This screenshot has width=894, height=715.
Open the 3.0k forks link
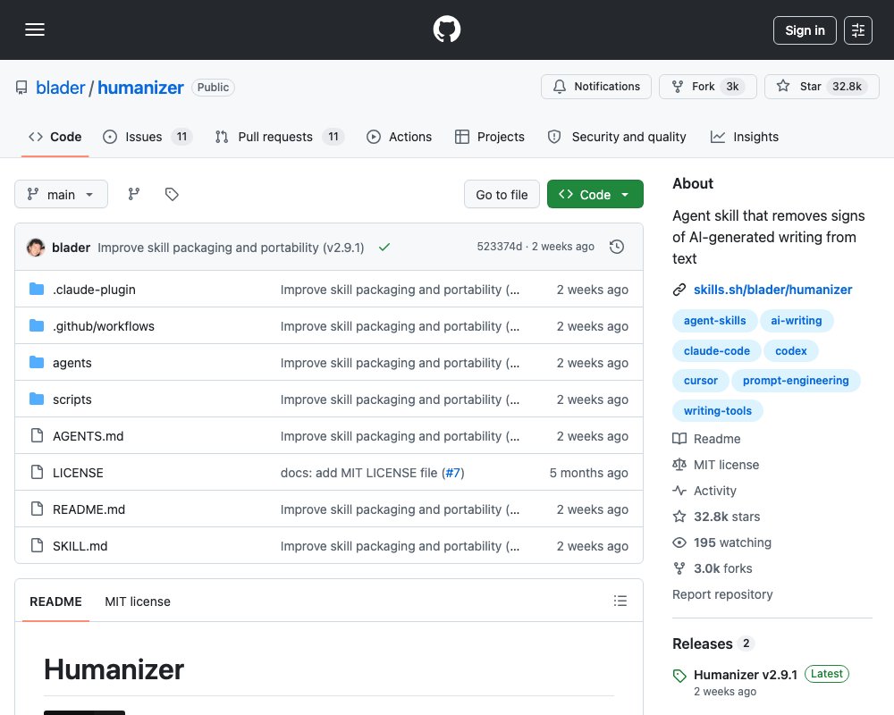click(713, 568)
